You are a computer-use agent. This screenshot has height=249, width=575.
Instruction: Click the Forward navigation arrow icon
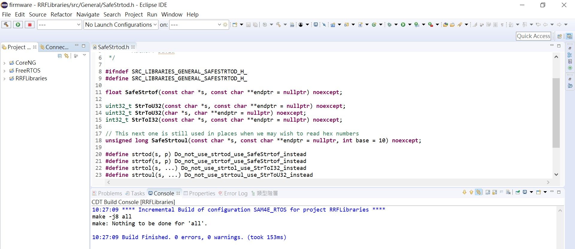pos(559,25)
